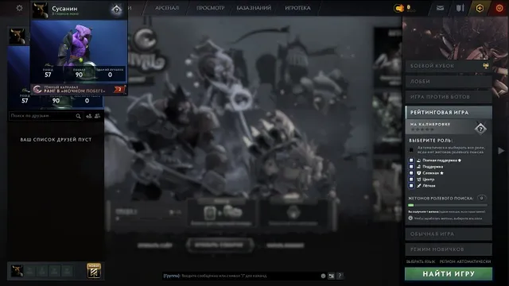Click the gold Dota Plus hexagon icon
The height and width of the screenshot is (286, 509).
(480, 8)
